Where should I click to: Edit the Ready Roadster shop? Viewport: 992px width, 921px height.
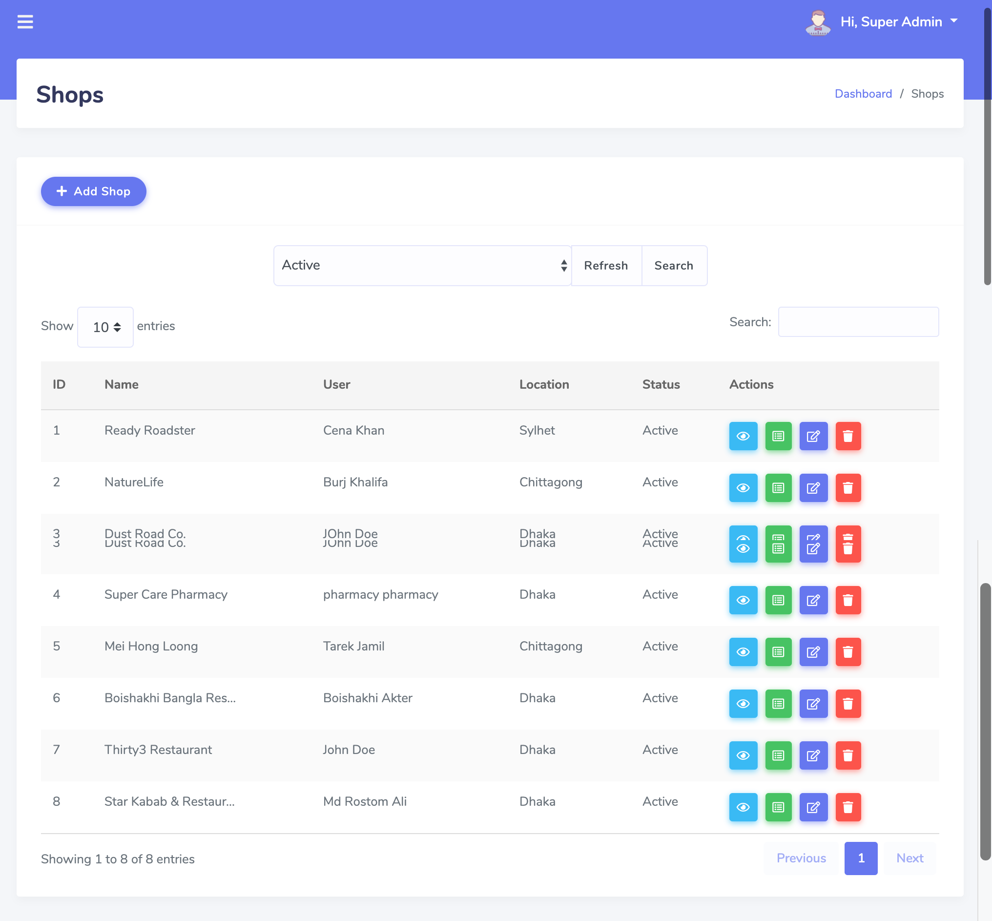[x=813, y=436]
